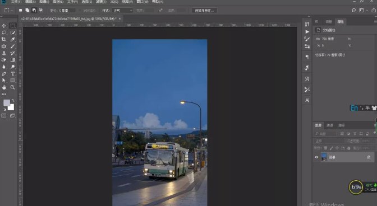
Task: Open the Edit (编辑) menu
Action: click(30, 2)
